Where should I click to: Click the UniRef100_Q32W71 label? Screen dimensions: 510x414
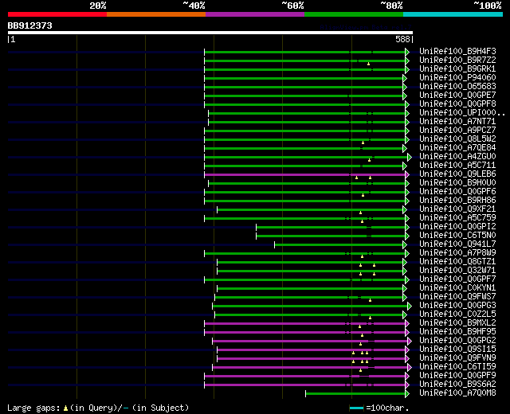(x=457, y=271)
